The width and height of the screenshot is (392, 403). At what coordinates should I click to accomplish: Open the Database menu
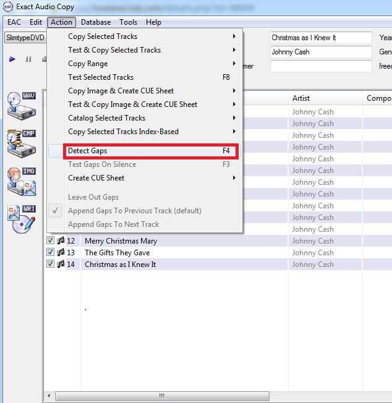click(x=96, y=22)
